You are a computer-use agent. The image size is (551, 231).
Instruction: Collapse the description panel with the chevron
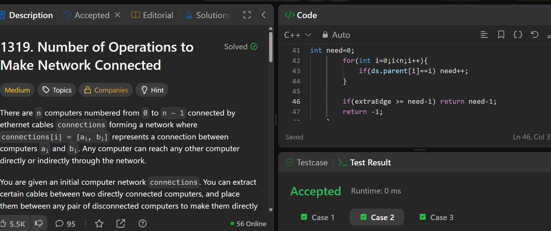click(264, 15)
